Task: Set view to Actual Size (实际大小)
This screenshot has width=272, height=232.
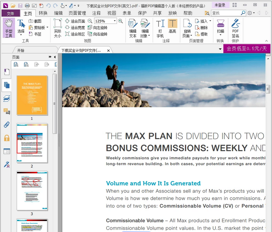Action: [x=58, y=28]
